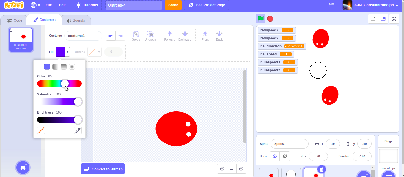Show the sprite with the eye toggle
404x177 pixels.
(274, 156)
